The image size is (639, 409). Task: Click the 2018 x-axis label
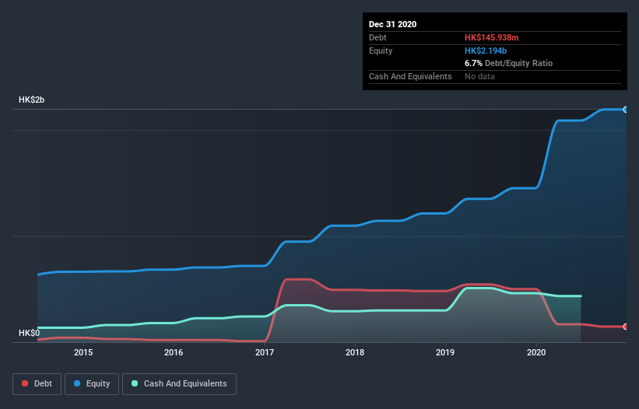pyautogui.click(x=355, y=352)
